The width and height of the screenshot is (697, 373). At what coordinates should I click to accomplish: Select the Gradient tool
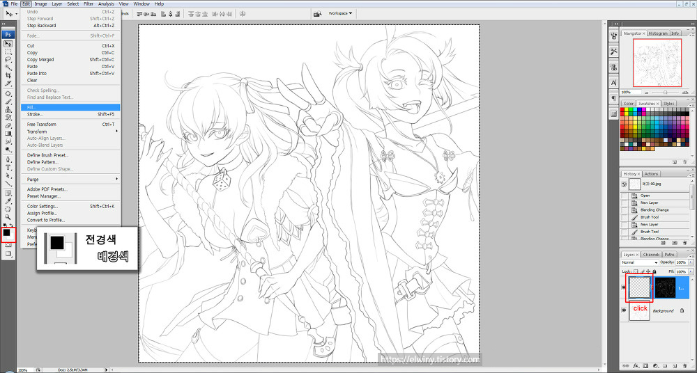pyautogui.click(x=8, y=134)
